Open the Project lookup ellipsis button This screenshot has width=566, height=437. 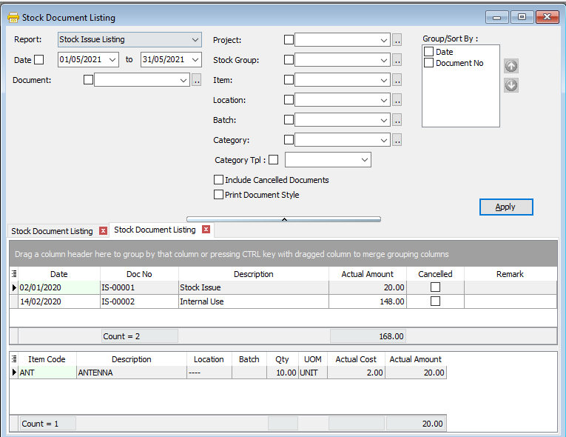(397, 40)
